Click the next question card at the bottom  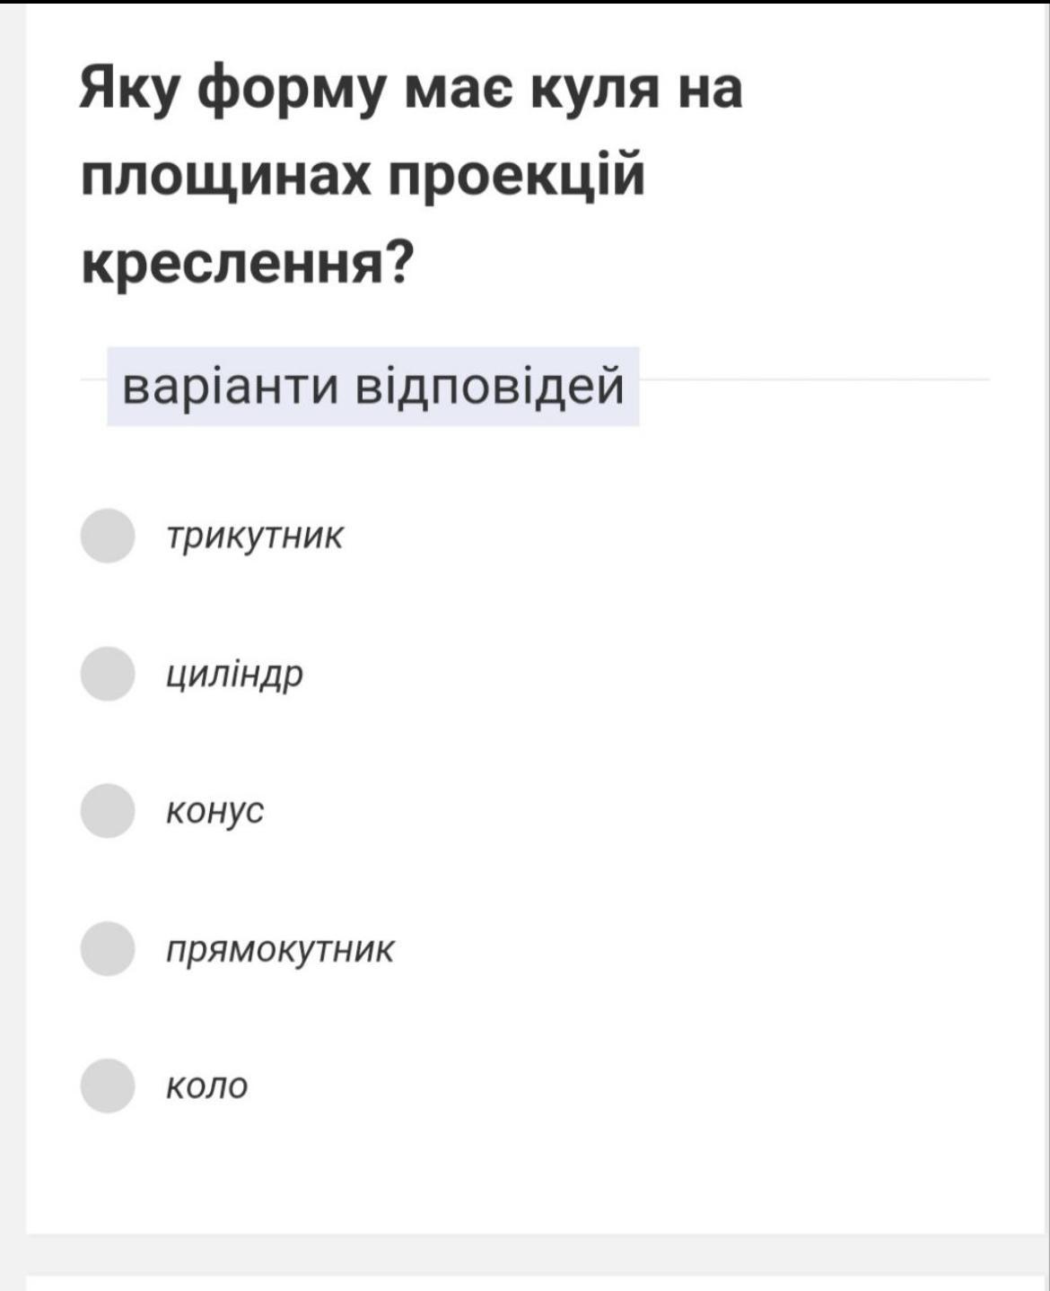tap(538, 1283)
